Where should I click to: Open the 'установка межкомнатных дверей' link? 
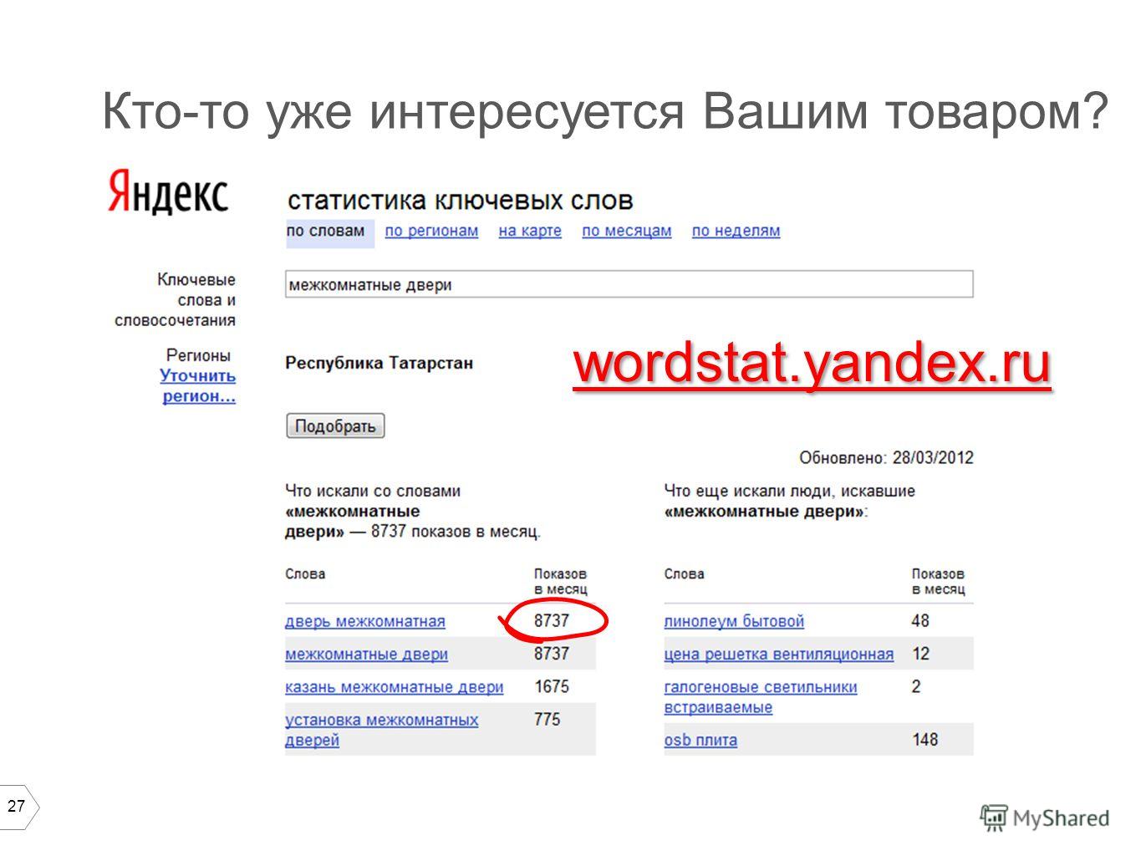pyautogui.click(x=382, y=730)
